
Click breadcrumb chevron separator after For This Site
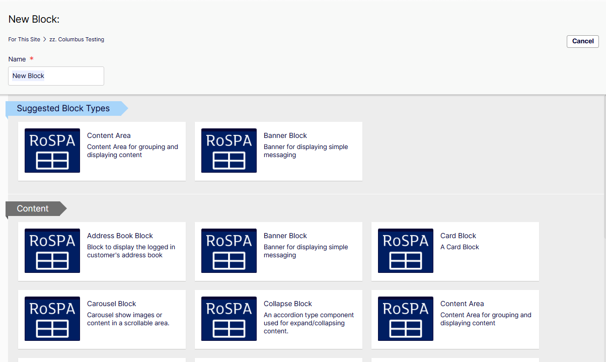coord(45,39)
